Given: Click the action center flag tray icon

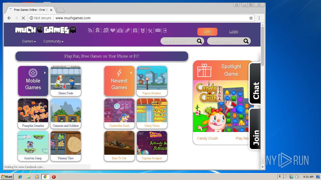Looking at the screenshot, I should [x=285, y=177].
